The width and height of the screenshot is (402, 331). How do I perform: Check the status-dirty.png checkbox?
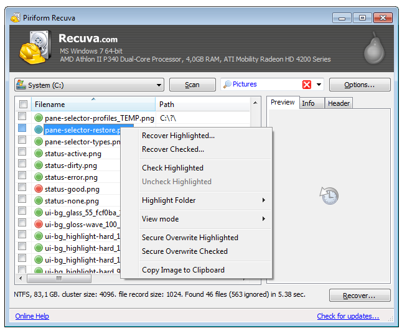pyautogui.click(x=22, y=163)
